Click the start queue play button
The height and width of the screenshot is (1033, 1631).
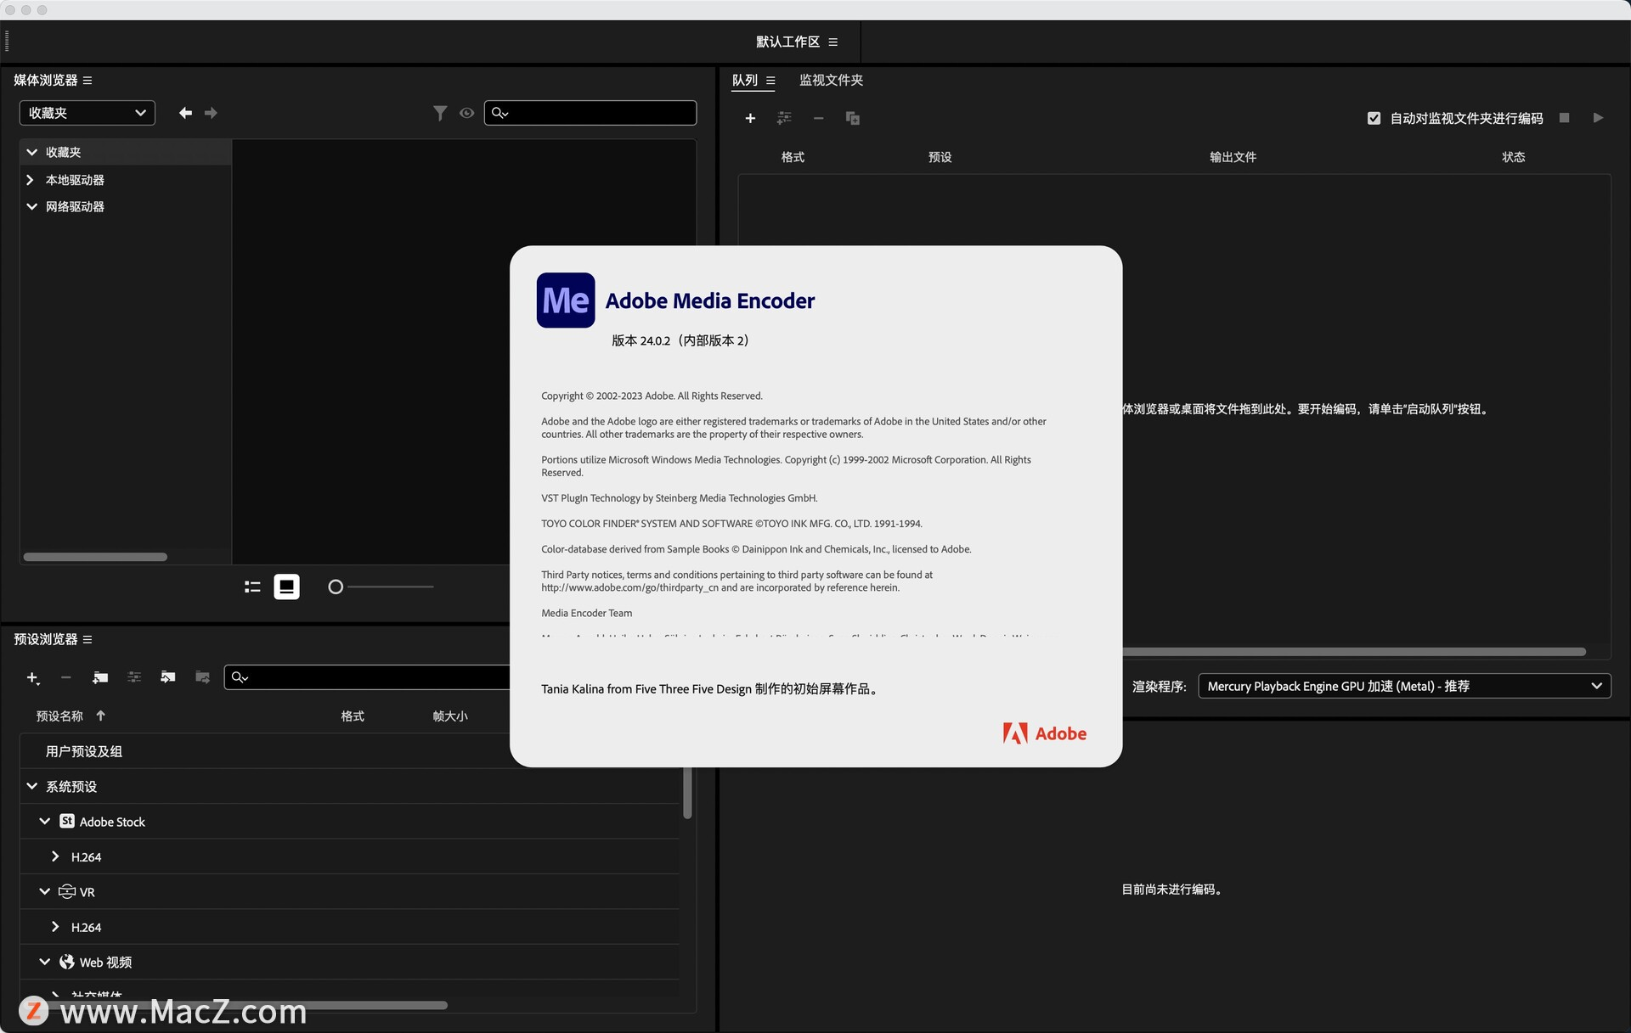tap(1598, 118)
